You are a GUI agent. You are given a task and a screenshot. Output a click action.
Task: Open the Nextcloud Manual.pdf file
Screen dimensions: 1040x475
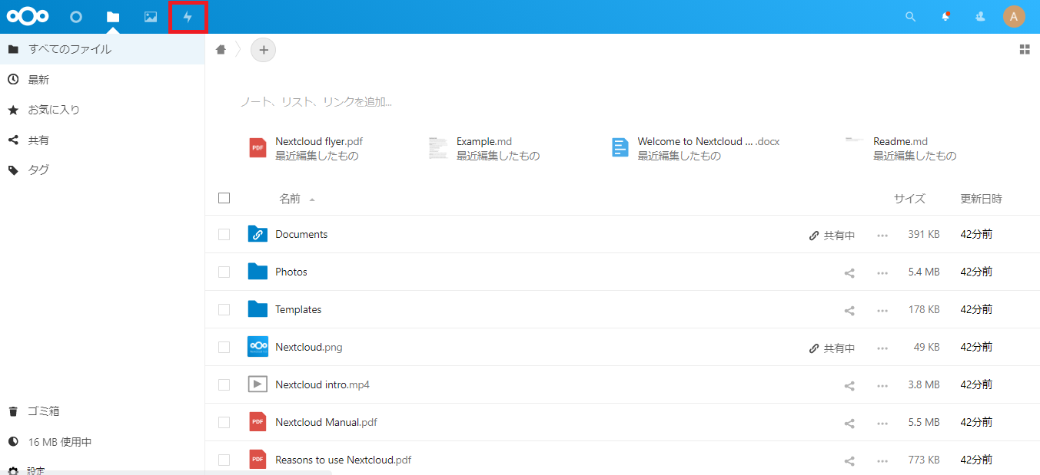click(327, 422)
